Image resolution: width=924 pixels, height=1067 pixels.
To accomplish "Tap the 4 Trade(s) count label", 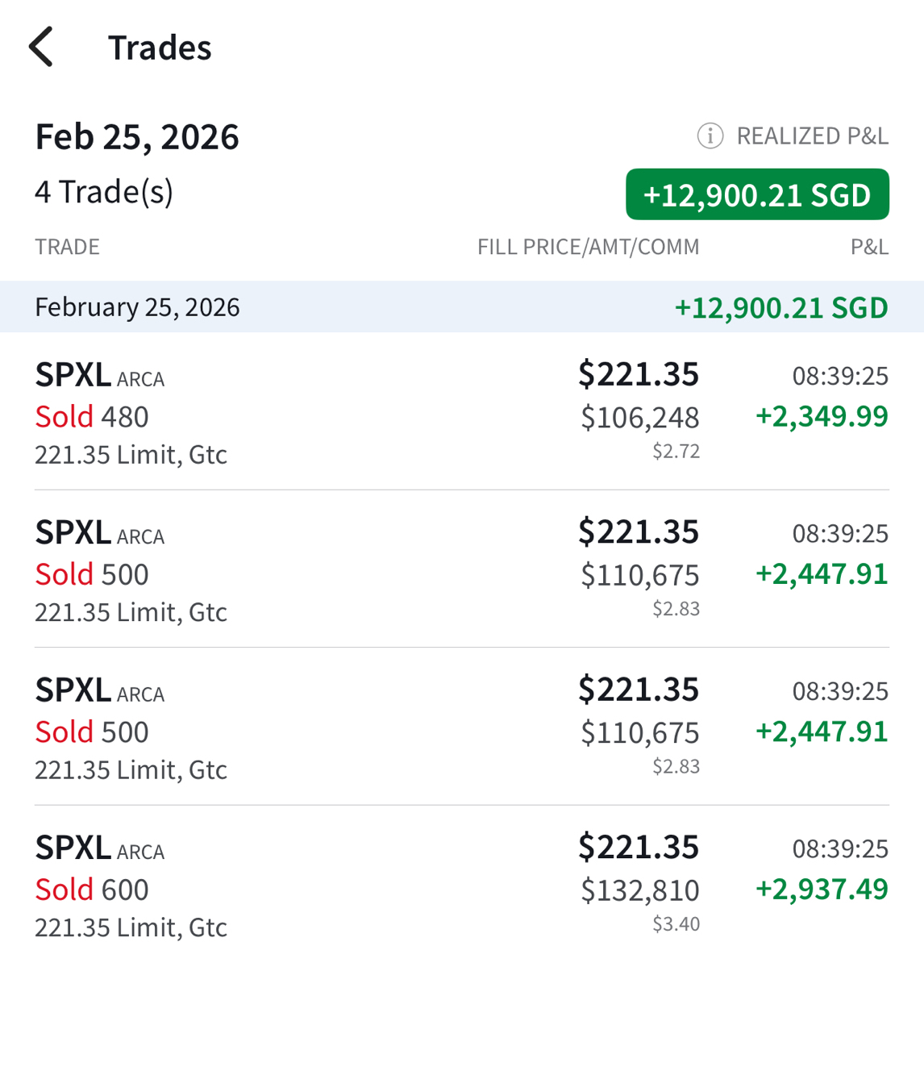I will [104, 192].
